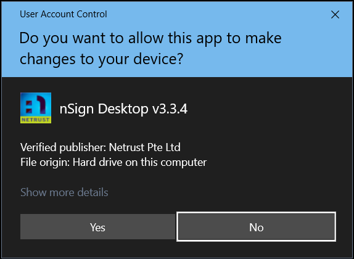Click the File origin line

(x=113, y=162)
